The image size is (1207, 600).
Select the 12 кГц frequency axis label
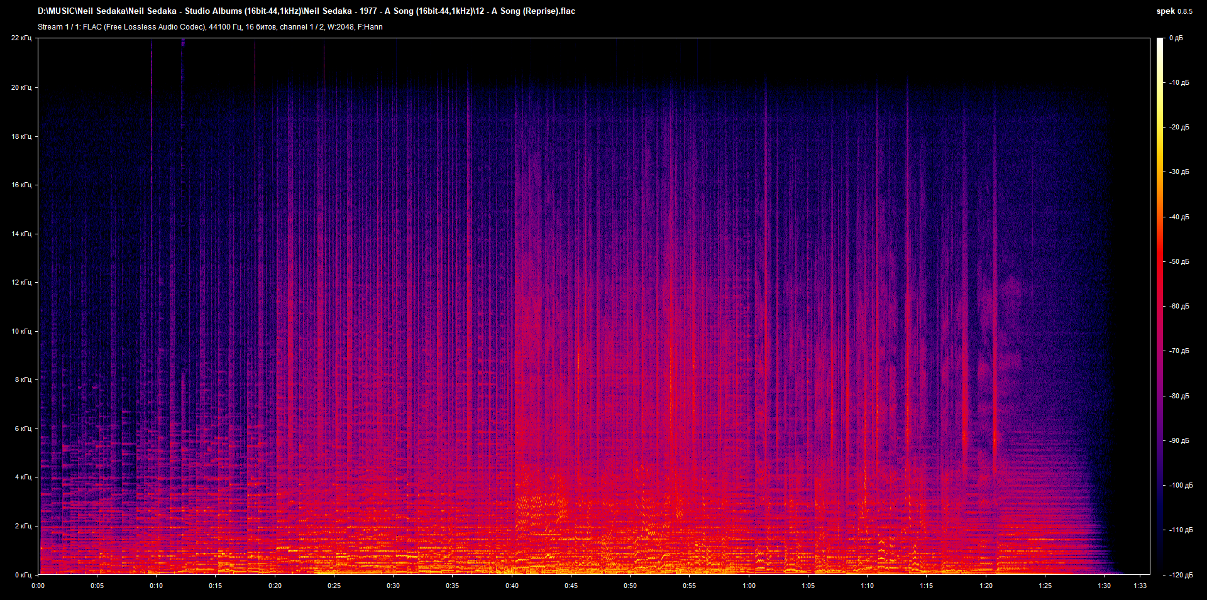(x=21, y=282)
